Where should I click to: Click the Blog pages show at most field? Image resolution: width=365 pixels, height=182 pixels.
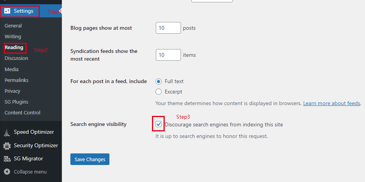[168, 28]
